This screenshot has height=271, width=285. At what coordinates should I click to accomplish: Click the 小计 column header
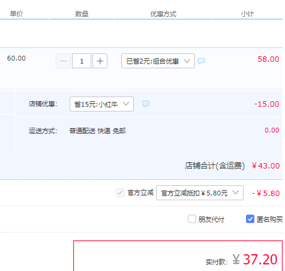247,14
